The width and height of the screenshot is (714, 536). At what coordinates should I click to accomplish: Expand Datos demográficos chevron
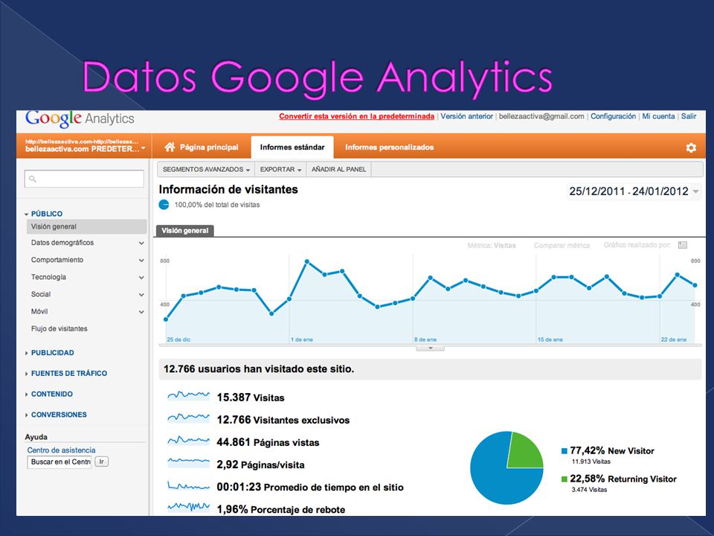tap(141, 243)
